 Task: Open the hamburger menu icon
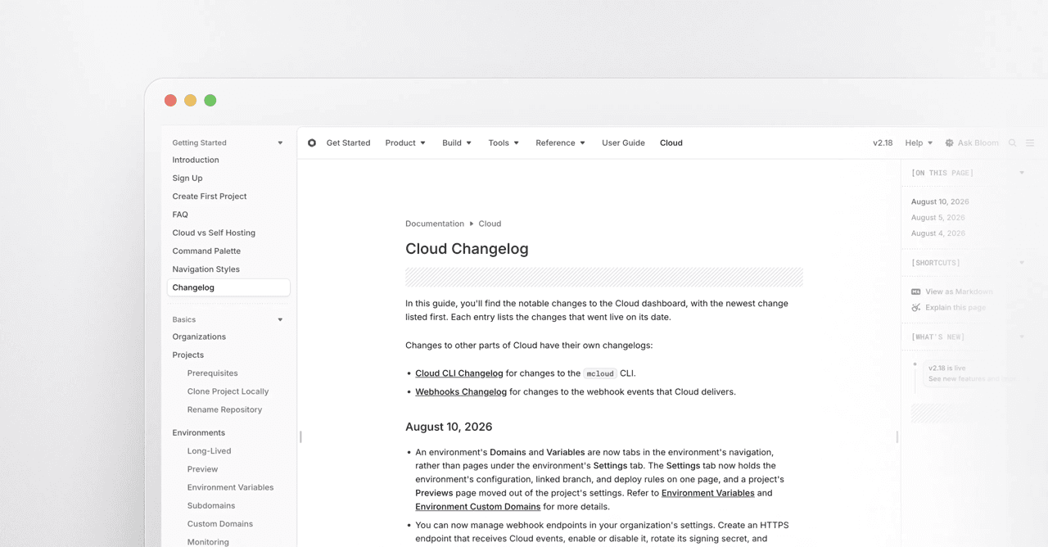[x=1030, y=142]
